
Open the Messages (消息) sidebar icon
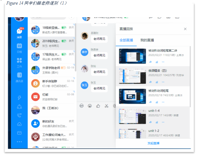pyautogui.click(x=19, y=33)
